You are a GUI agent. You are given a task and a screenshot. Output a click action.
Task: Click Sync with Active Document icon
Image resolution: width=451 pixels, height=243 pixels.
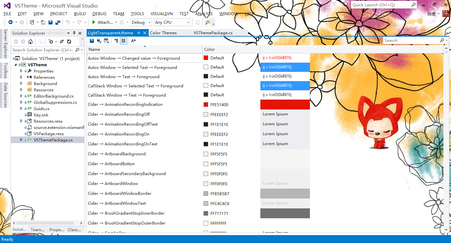click(62, 42)
